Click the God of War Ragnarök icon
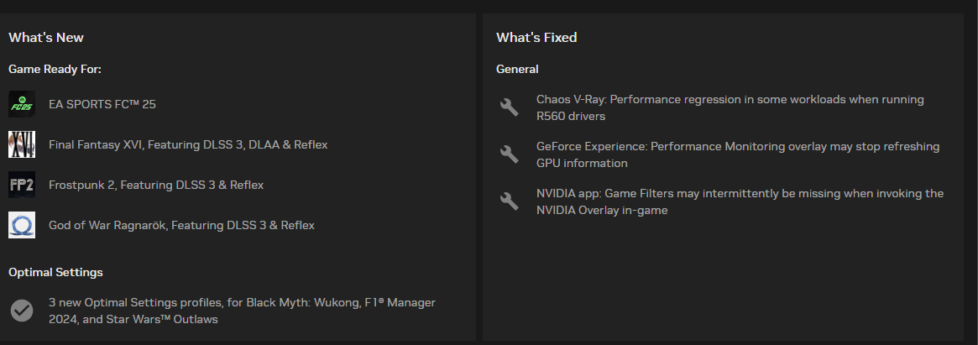The width and height of the screenshot is (978, 345). point(22,225)
